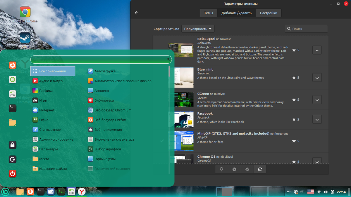Refresh the themes list
Viewport: 351px width, 197px height.
[x=260, y=169]
